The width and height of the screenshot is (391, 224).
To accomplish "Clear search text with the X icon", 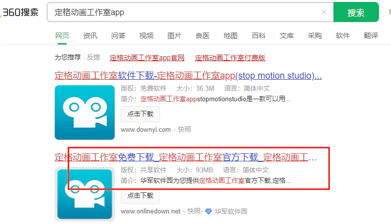I will [324, 12].
